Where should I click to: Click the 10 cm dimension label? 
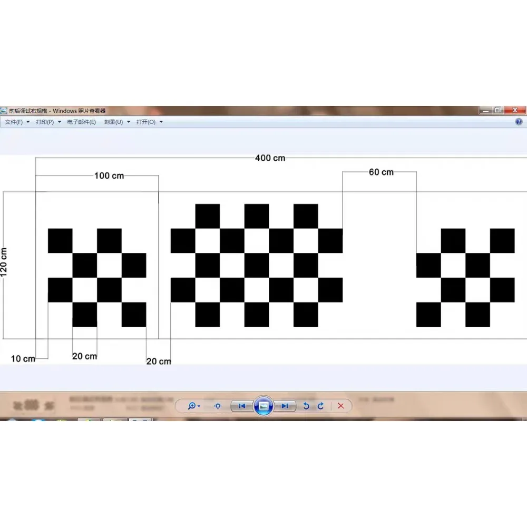pyautogui.click(x=23, y=358)
